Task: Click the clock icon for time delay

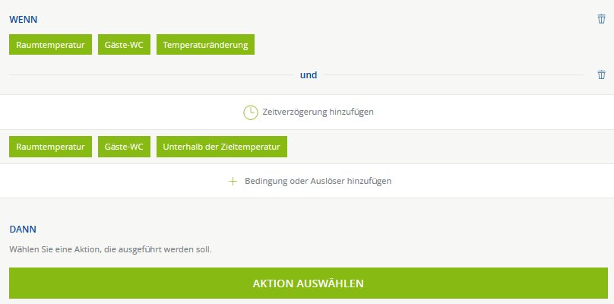Action: point(251,112)
